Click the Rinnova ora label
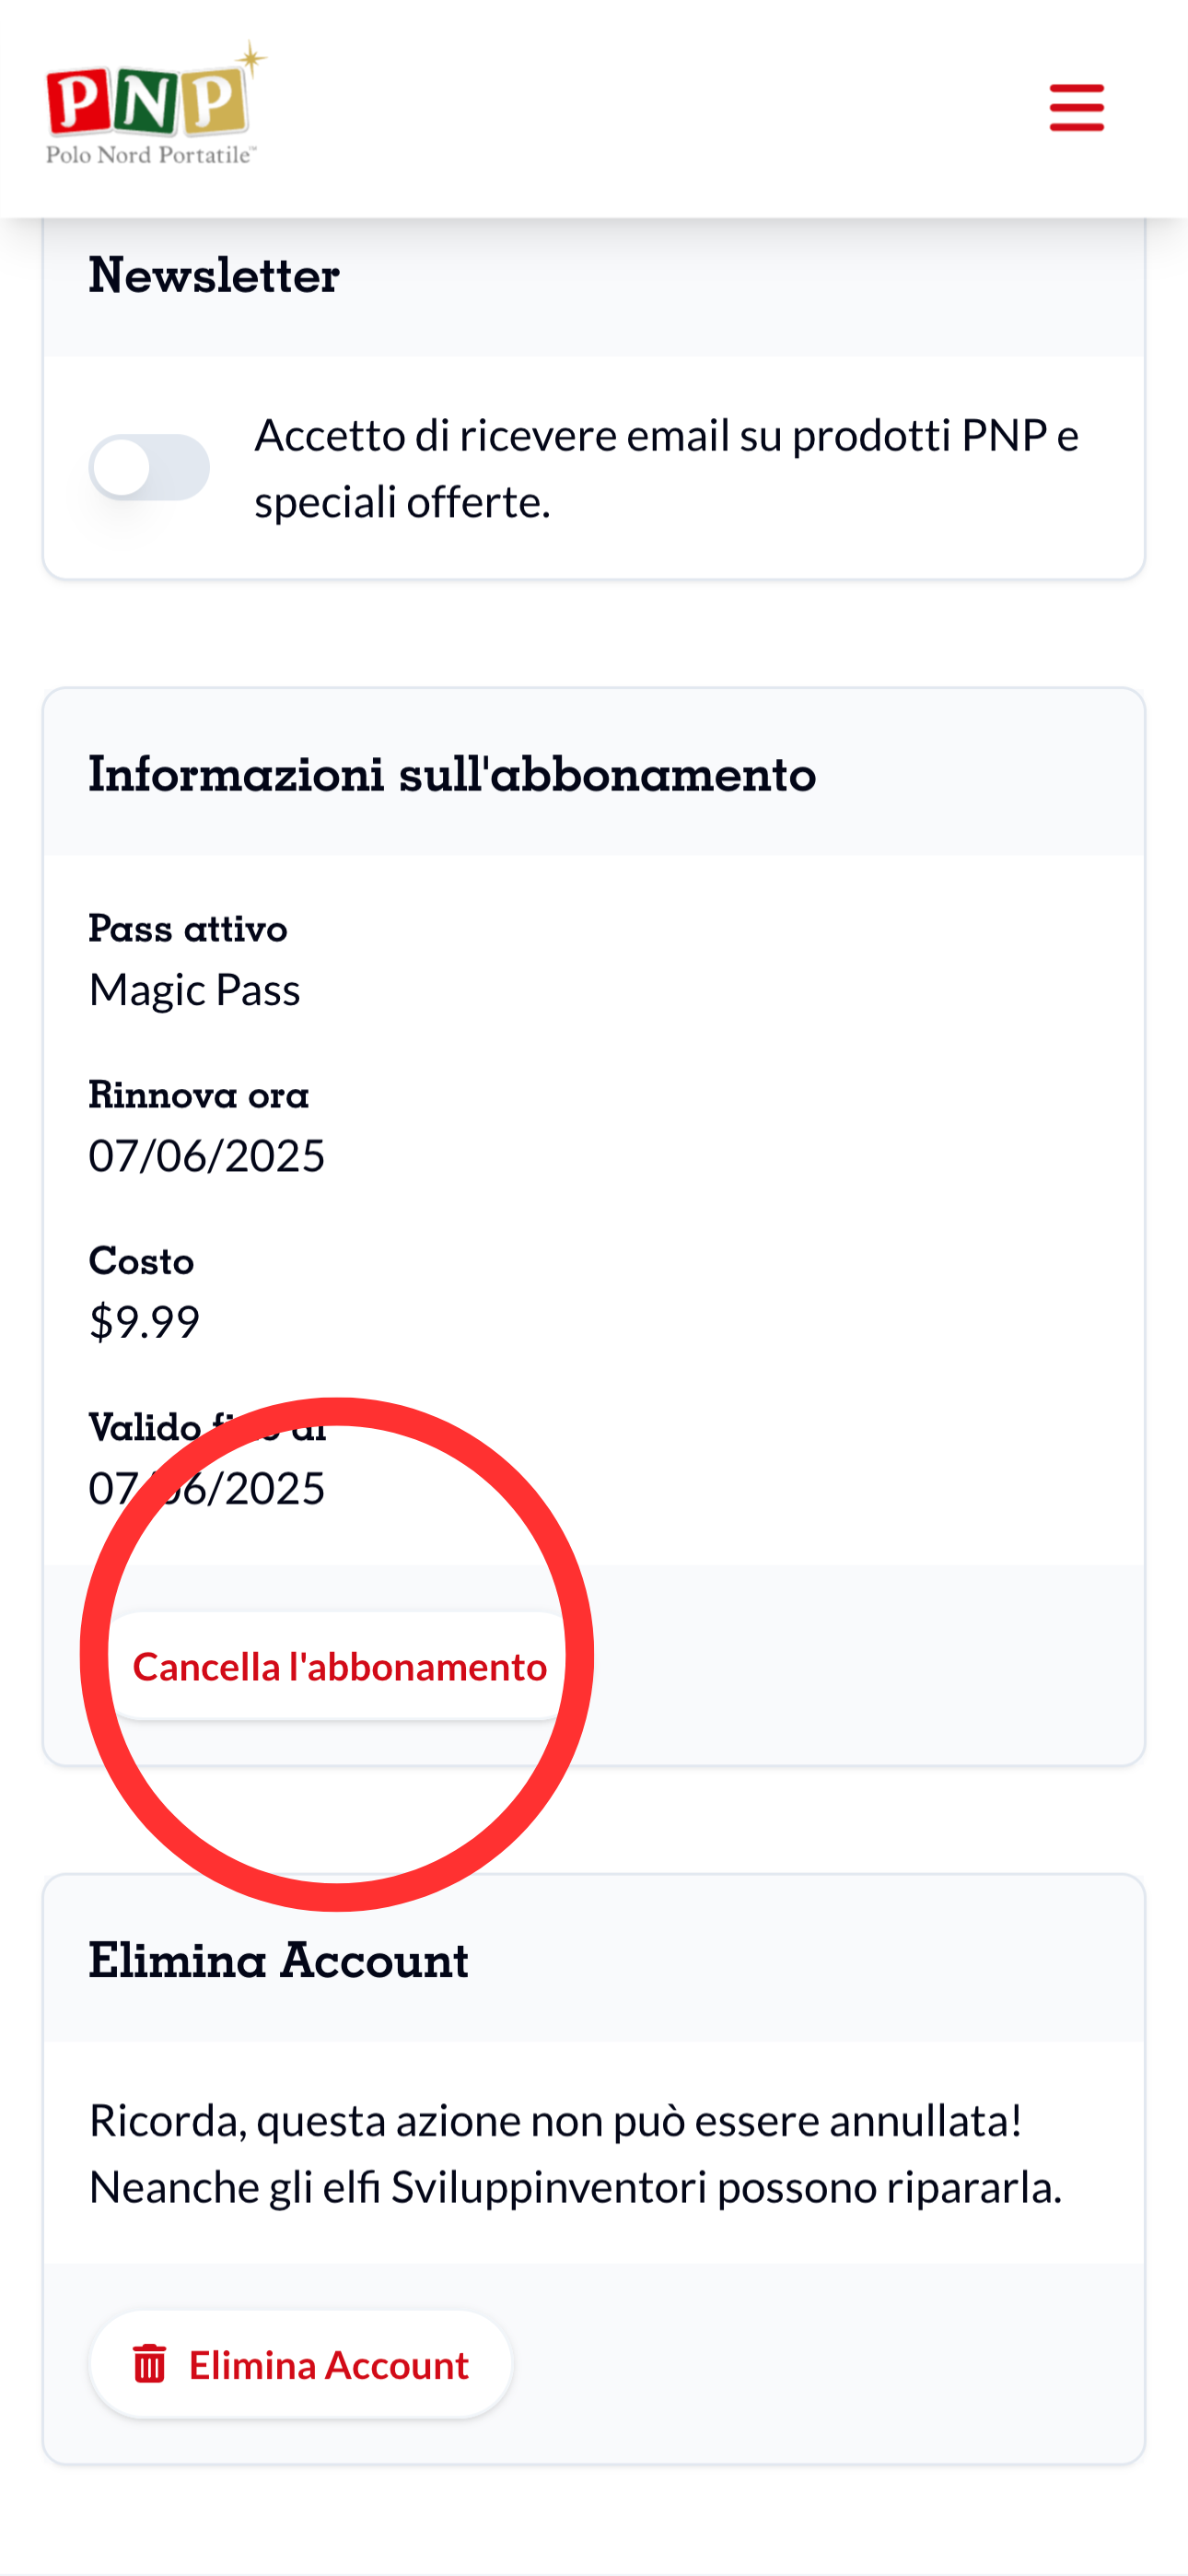 199,1095
